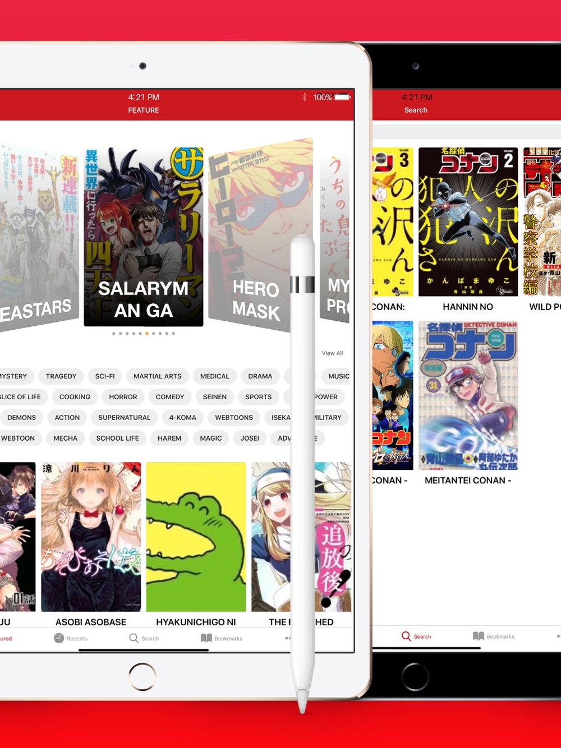Screen dimensions: 561x748
Task: Tap the Search tab on the black iPad
Action: pyautogui.click(x=416, y=636)
